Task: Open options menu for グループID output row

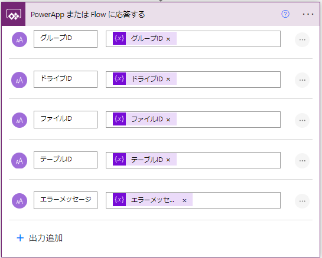Action: 302,39
